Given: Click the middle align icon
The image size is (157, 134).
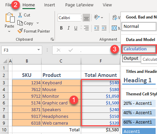Looking at the screenshot, I should 86,18.
